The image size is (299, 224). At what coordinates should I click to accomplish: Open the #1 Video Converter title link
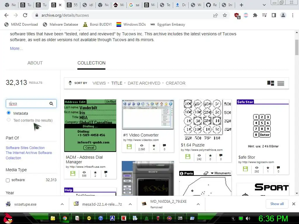(x=141, y=135)
